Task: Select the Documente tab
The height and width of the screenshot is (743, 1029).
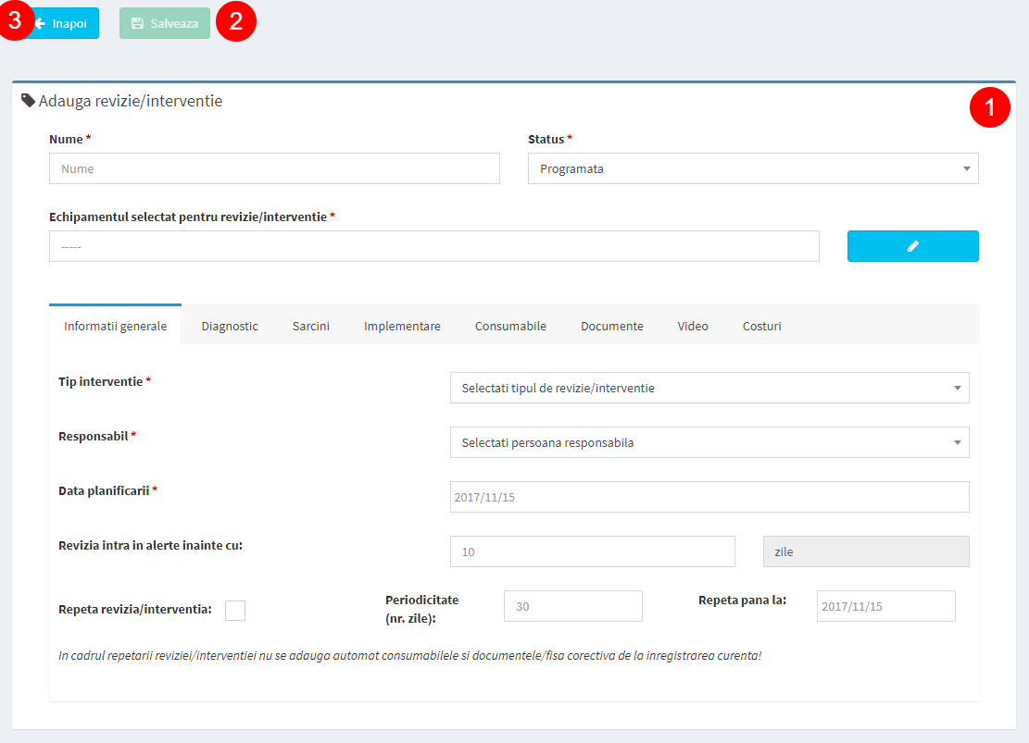Action: coord(611,326)
